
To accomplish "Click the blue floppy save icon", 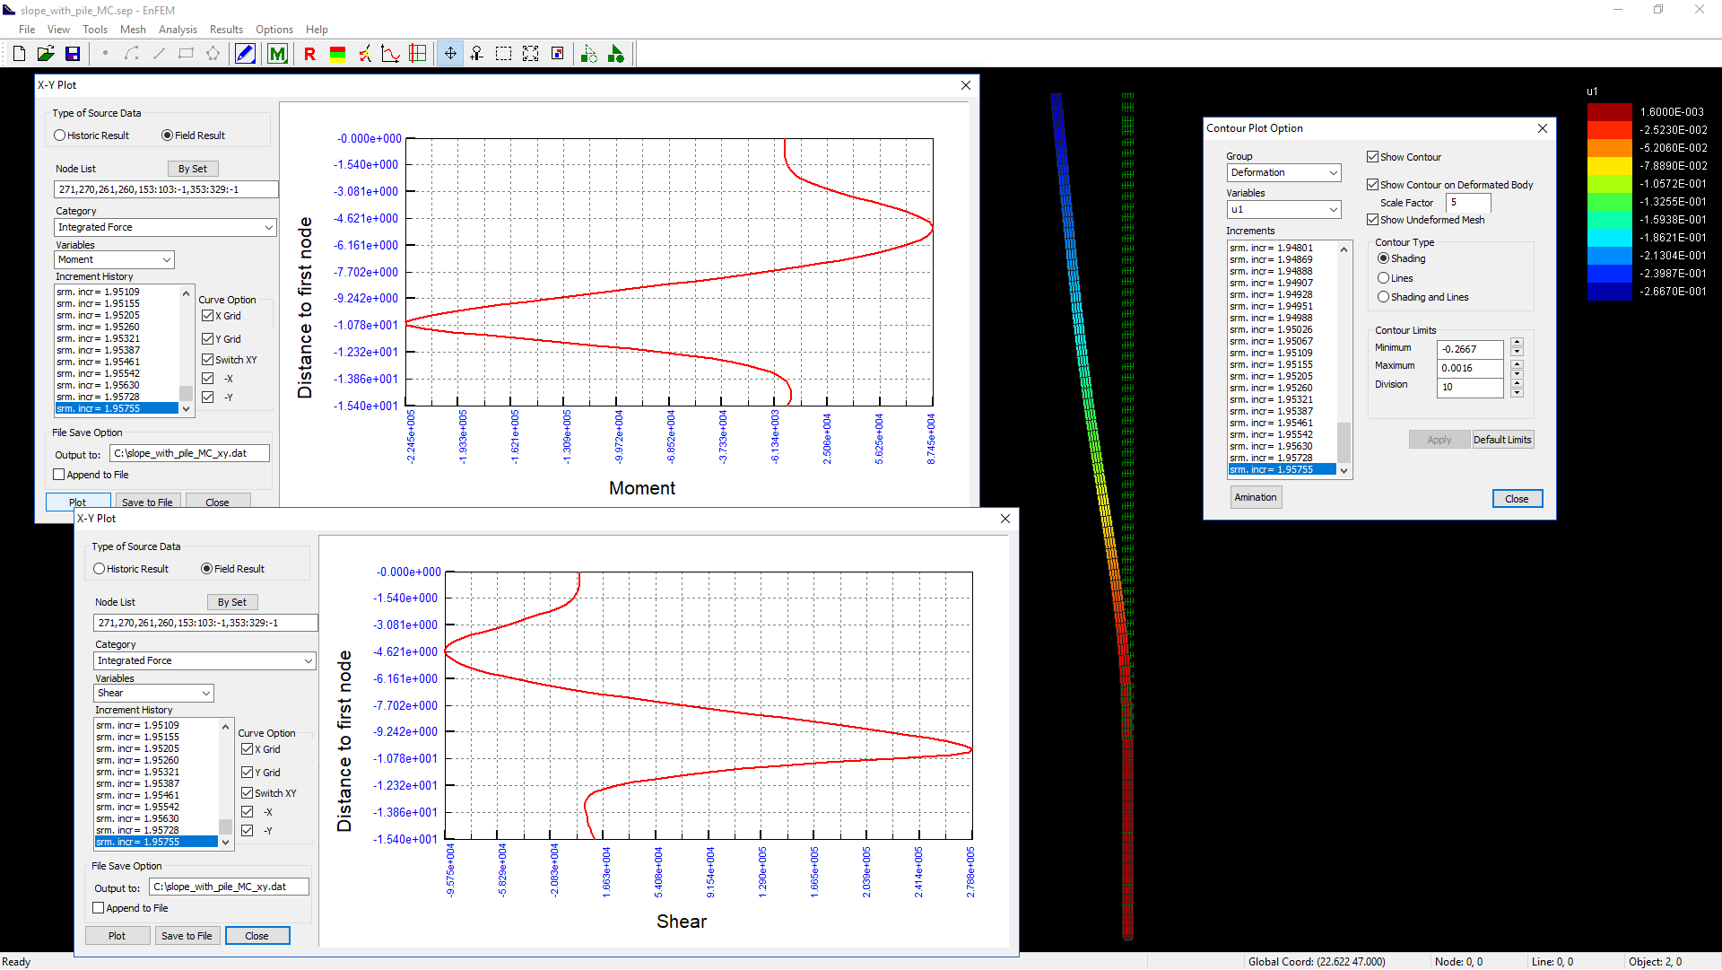I will 73,54.
